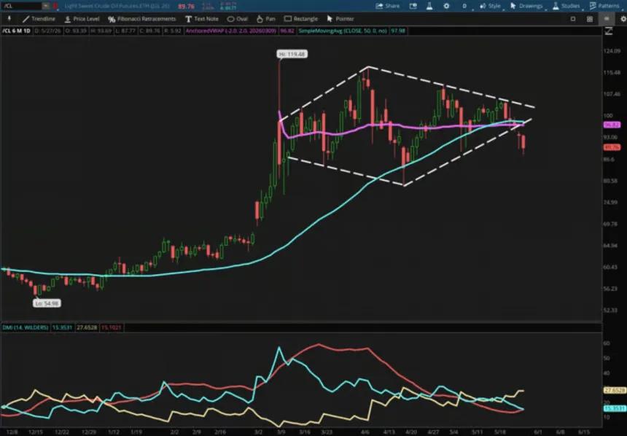Select the Price Level drawing tool
627x436 pixels.
click(x=82, y=19)
